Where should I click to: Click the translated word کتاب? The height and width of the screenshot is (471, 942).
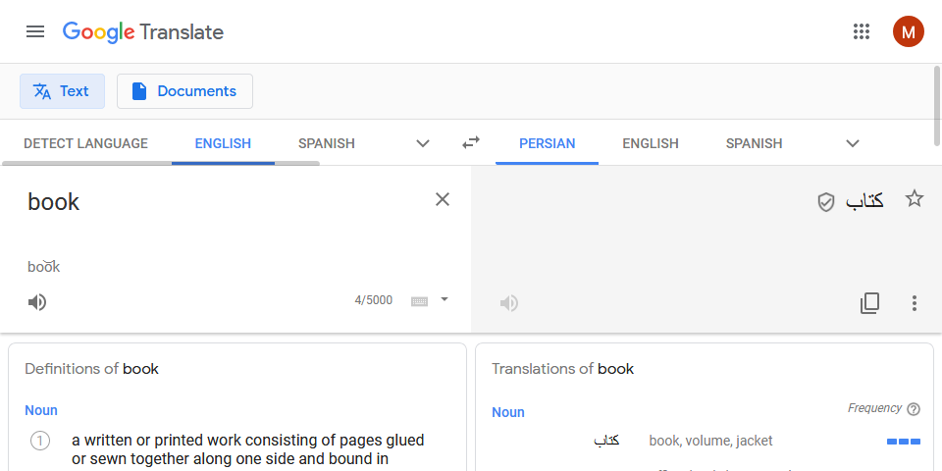point(864,201)
